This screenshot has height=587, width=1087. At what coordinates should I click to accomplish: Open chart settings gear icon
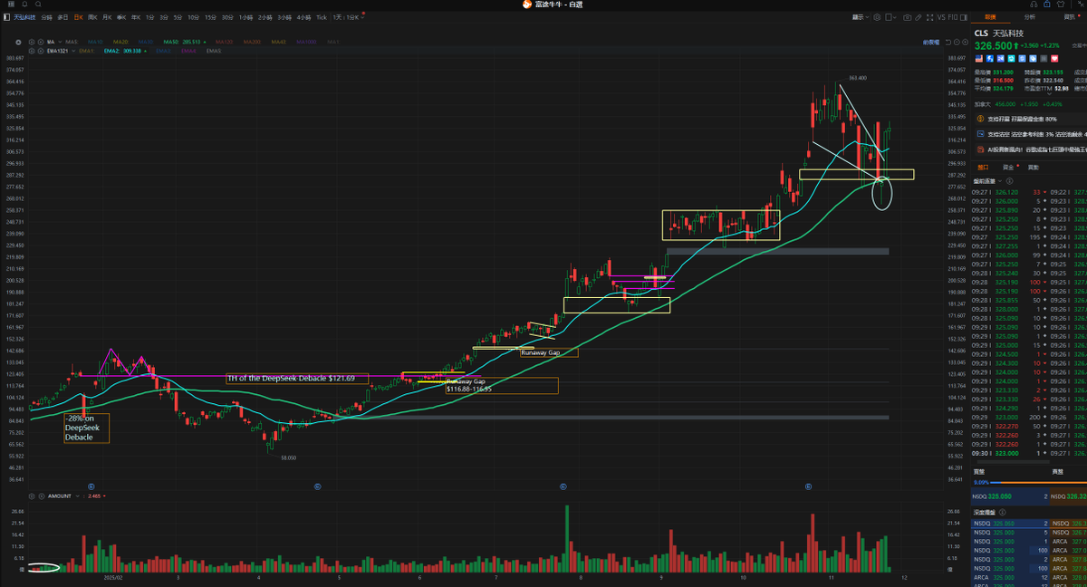877,17
